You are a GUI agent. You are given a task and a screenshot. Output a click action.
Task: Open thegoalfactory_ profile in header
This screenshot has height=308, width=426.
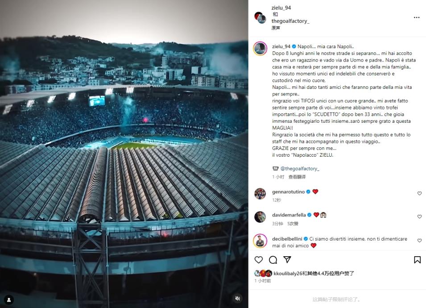[x=290, y=21]
